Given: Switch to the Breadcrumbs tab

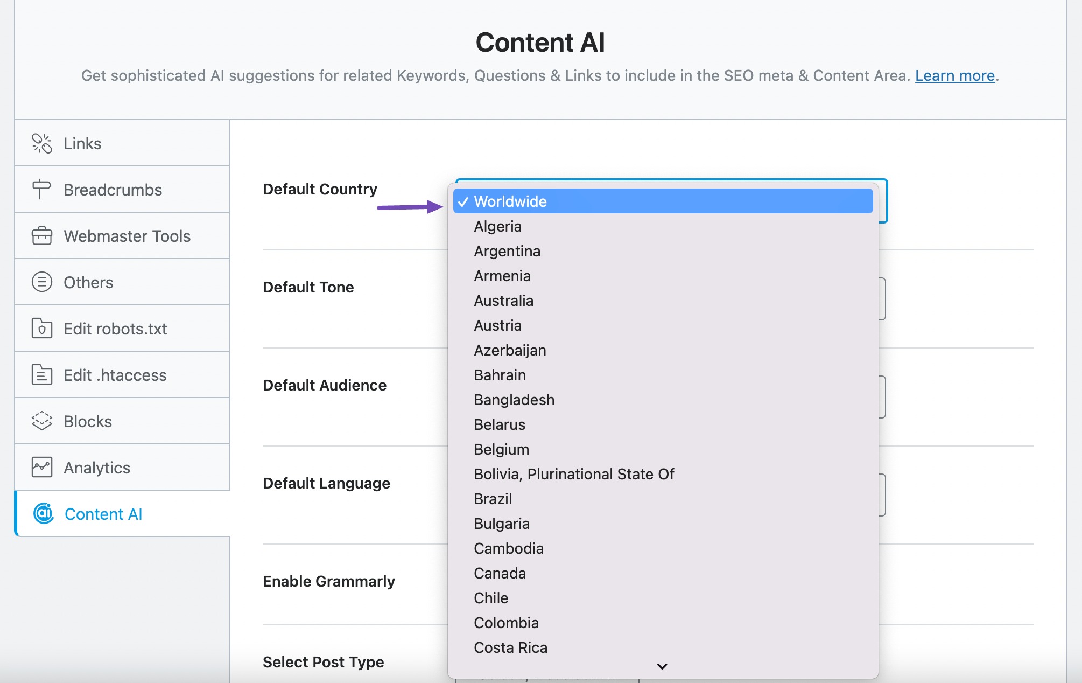Looking at the screenshot, I should [122, 190].
